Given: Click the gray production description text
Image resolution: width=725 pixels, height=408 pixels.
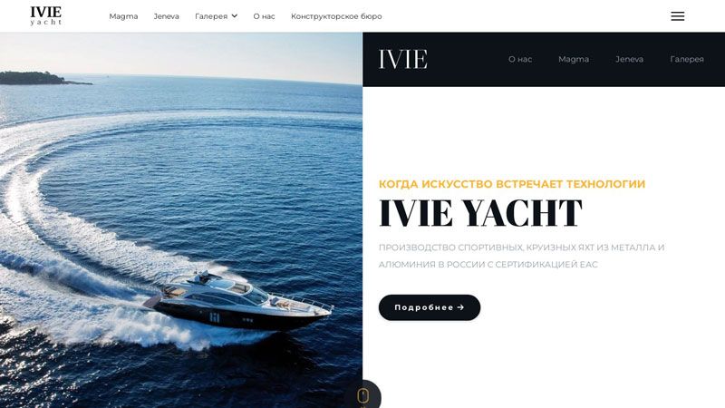Looking at the screenshot, I should pos(522,256).
